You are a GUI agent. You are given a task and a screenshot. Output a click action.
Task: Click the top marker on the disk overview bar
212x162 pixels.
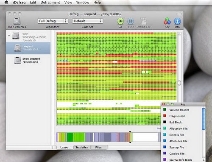[x=130, y=131]
